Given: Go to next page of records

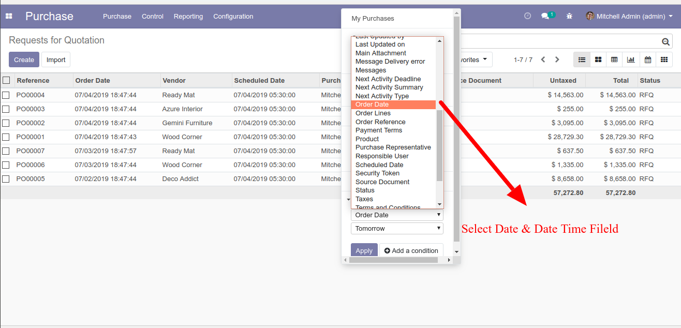Looking at the screenshot, I should coord(557,59).
